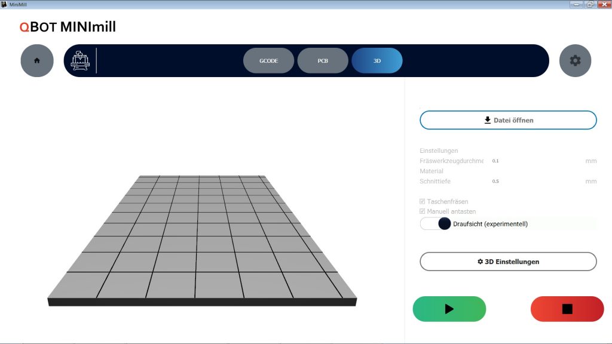The width and height of the screenshot is (612, 344).
Task: Click the QBOT MINImill logo
Action: [68, 27]
